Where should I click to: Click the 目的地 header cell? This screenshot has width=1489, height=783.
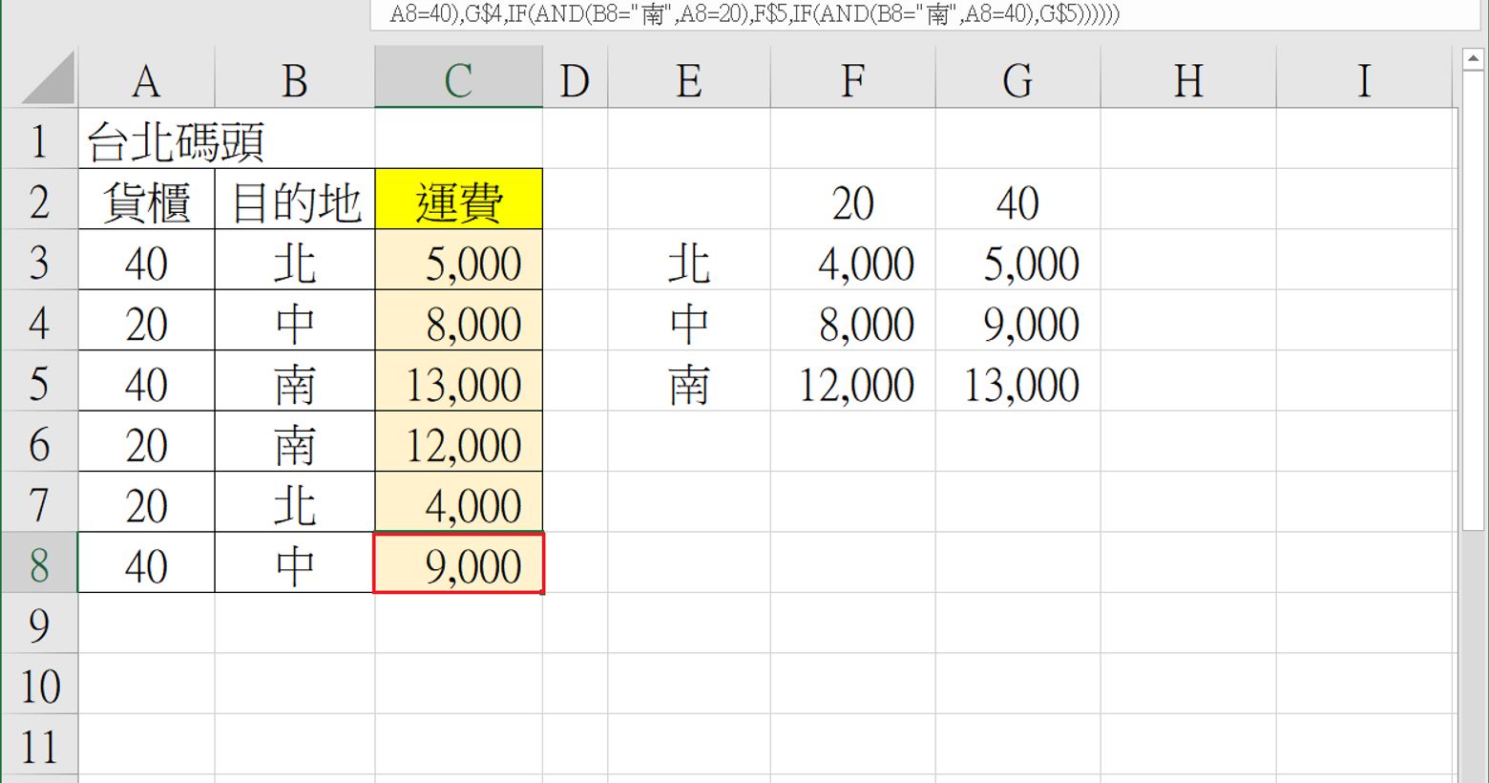point(295,201)
